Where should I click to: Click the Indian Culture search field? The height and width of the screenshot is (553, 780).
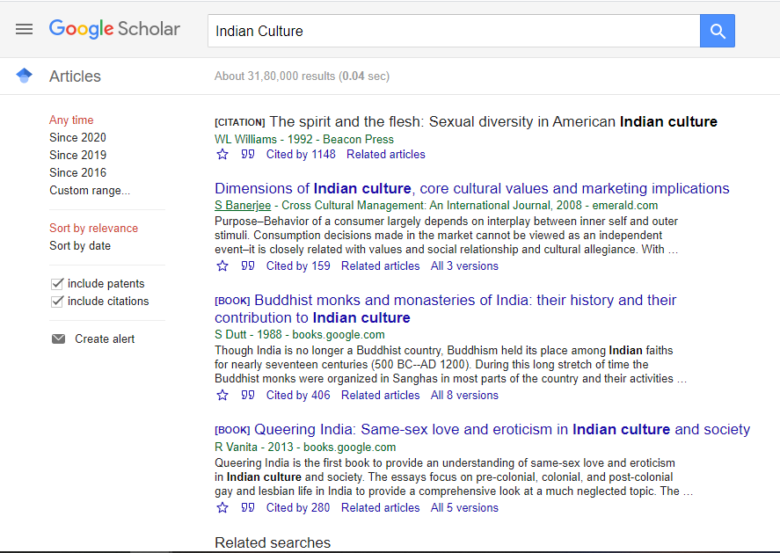454,31
